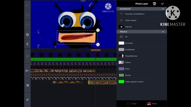Viewport: 191px width, 107px height.
Task: Click the green Video sgreem screen thumbnail
Action: [x=121, y=82]
